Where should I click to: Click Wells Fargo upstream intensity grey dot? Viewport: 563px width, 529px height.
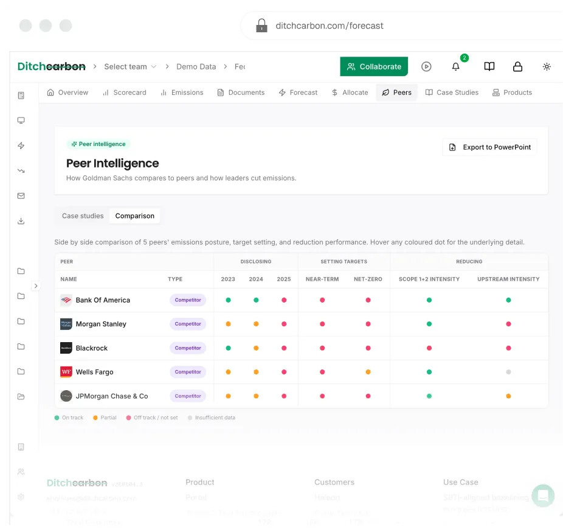point(508,372)
